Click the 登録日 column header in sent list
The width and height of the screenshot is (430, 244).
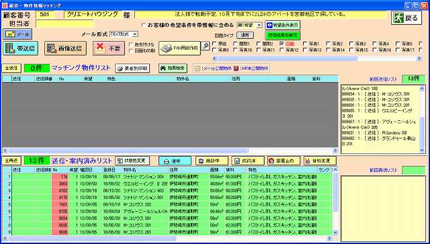112,170
